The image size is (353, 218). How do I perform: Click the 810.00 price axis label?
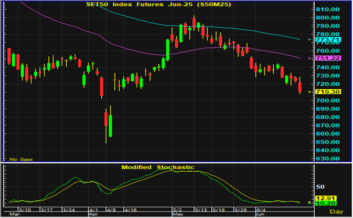pyautogui.click(x=328, y=9)
